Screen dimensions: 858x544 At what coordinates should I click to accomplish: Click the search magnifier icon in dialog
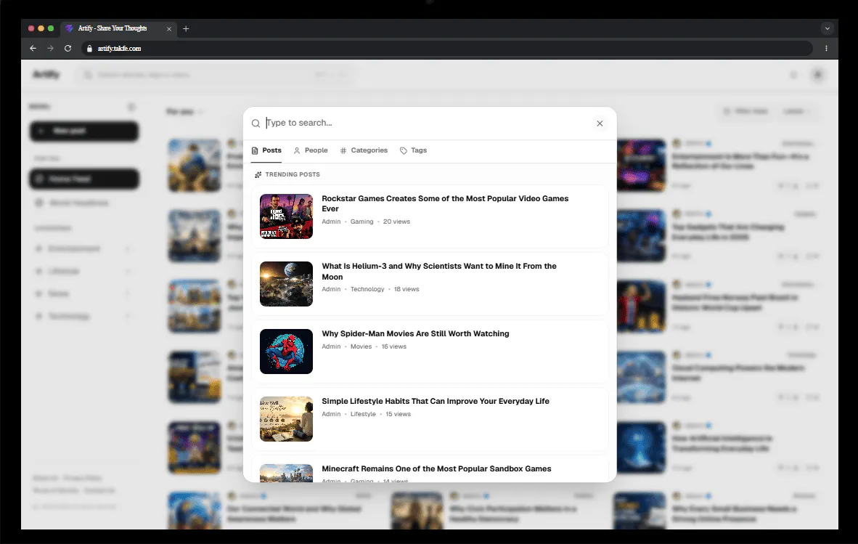256,123
